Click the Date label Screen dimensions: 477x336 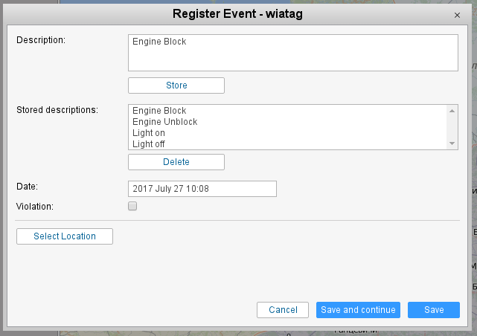click(27, 186)
